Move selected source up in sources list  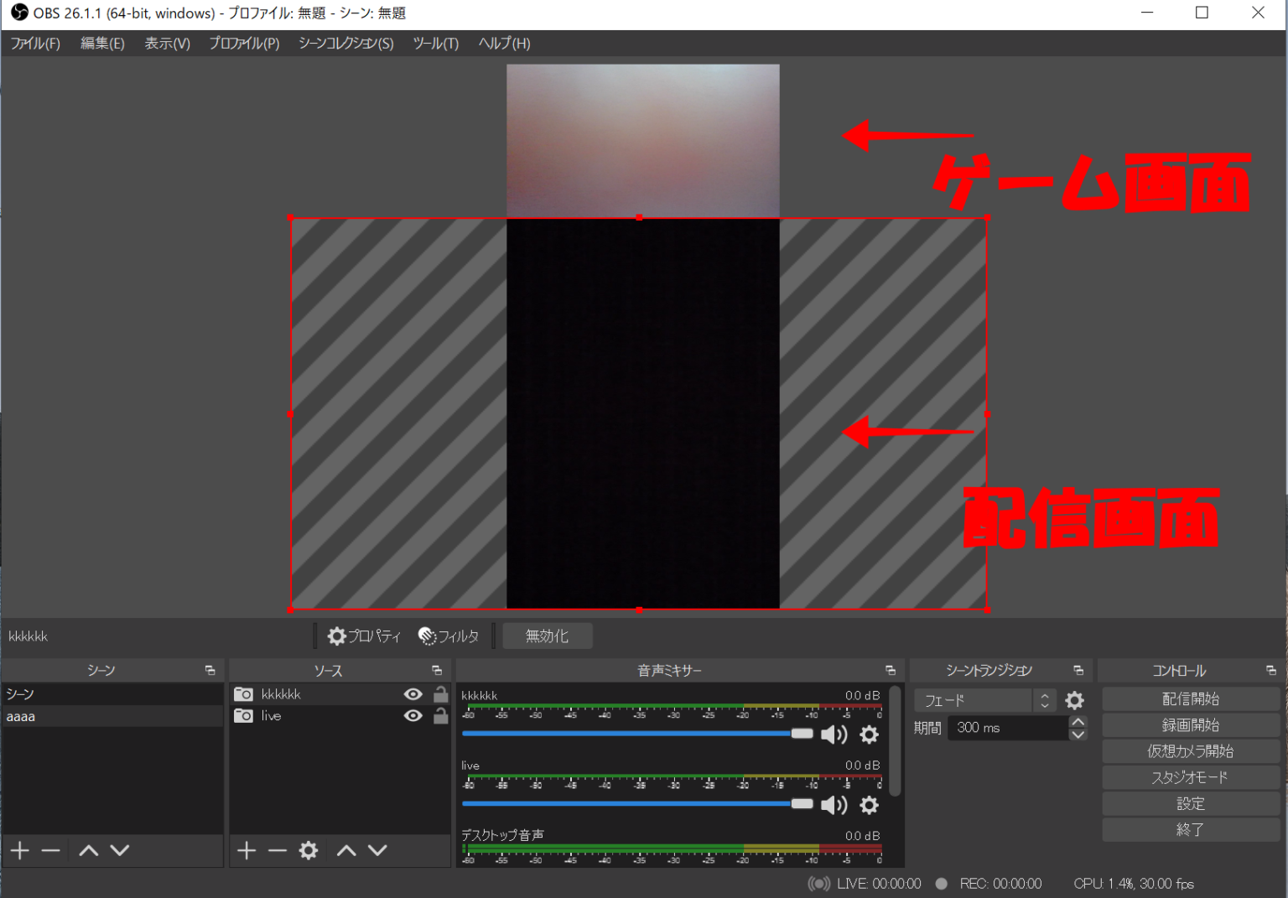point(345,850)
